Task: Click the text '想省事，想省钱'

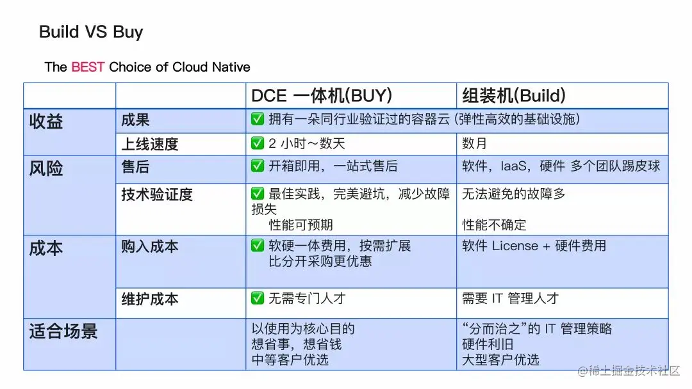Action: point(297,344)
